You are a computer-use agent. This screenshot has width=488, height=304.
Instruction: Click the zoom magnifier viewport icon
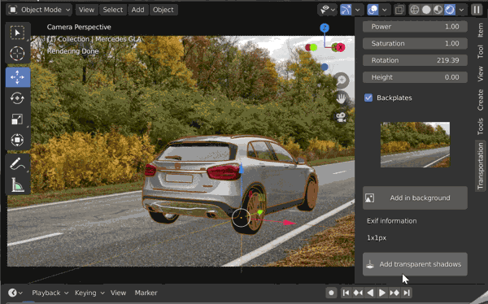point(342,80)
